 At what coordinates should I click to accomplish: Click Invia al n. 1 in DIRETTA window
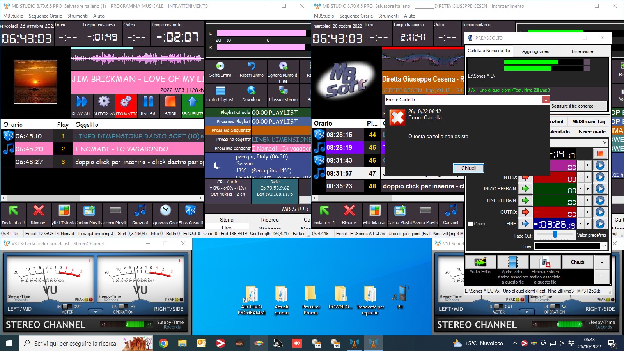tap(324, 214)
